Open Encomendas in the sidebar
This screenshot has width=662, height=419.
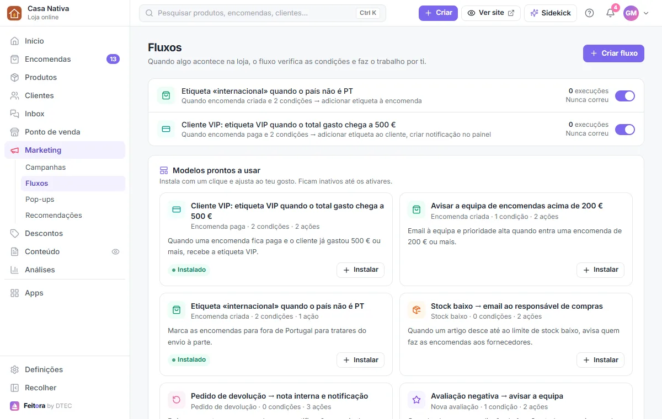[65, 59]
